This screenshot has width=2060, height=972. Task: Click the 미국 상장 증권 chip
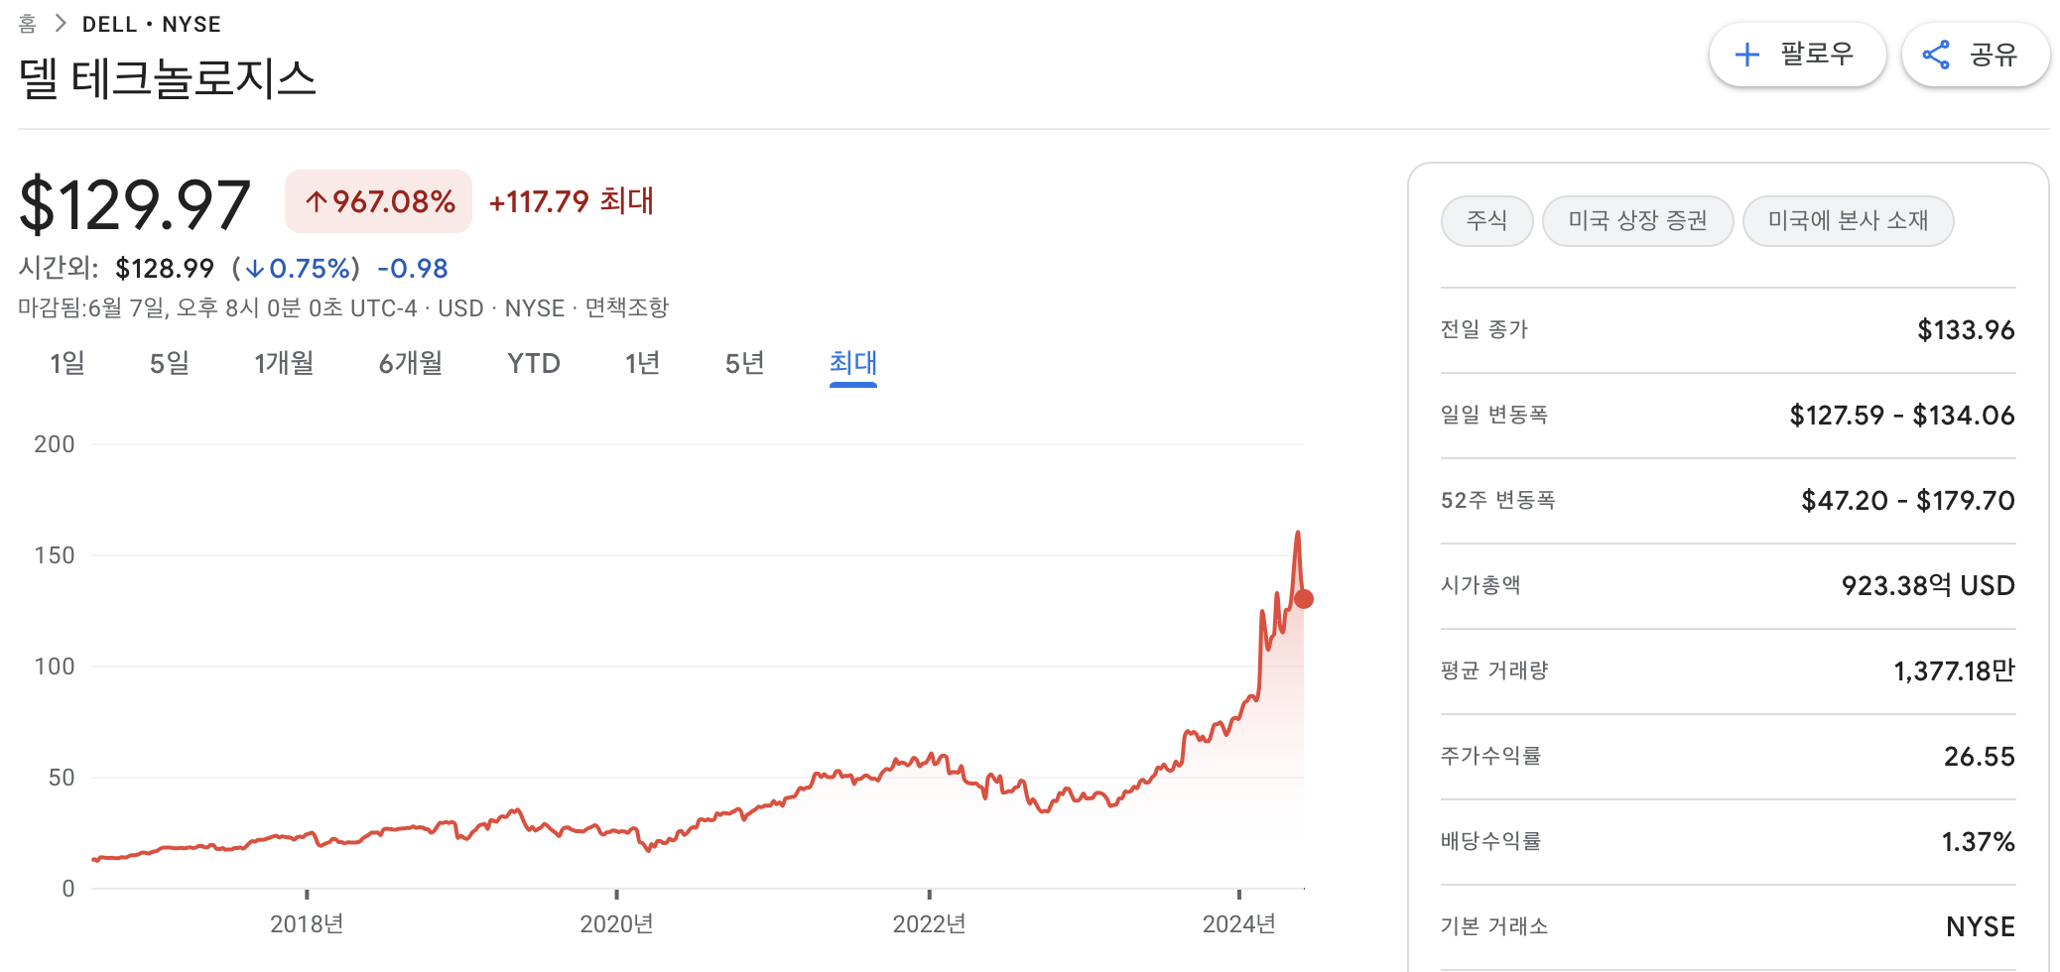1637,220
